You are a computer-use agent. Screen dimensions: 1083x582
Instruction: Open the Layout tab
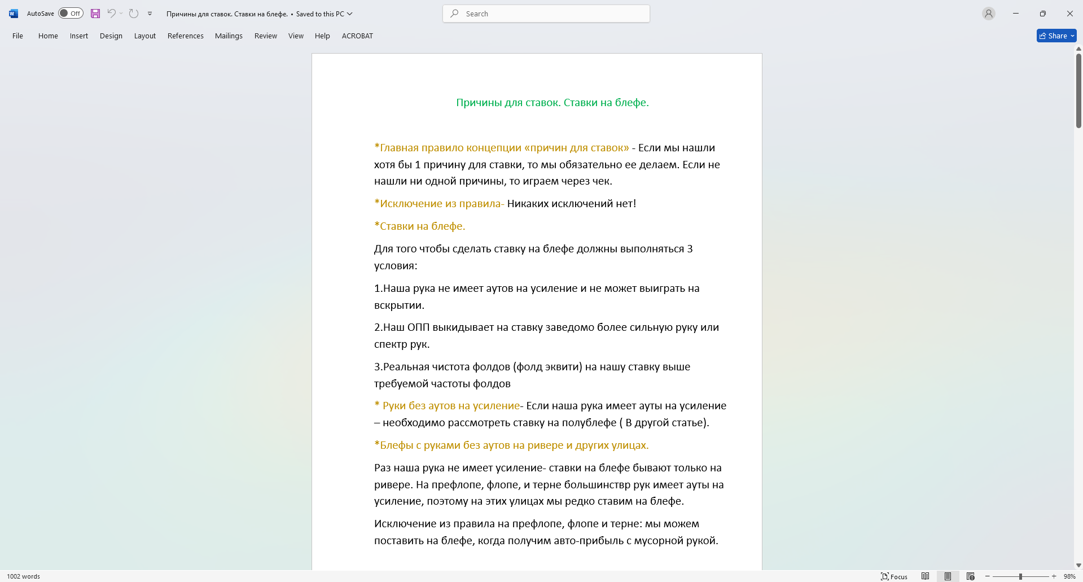(x=145, y=36)
